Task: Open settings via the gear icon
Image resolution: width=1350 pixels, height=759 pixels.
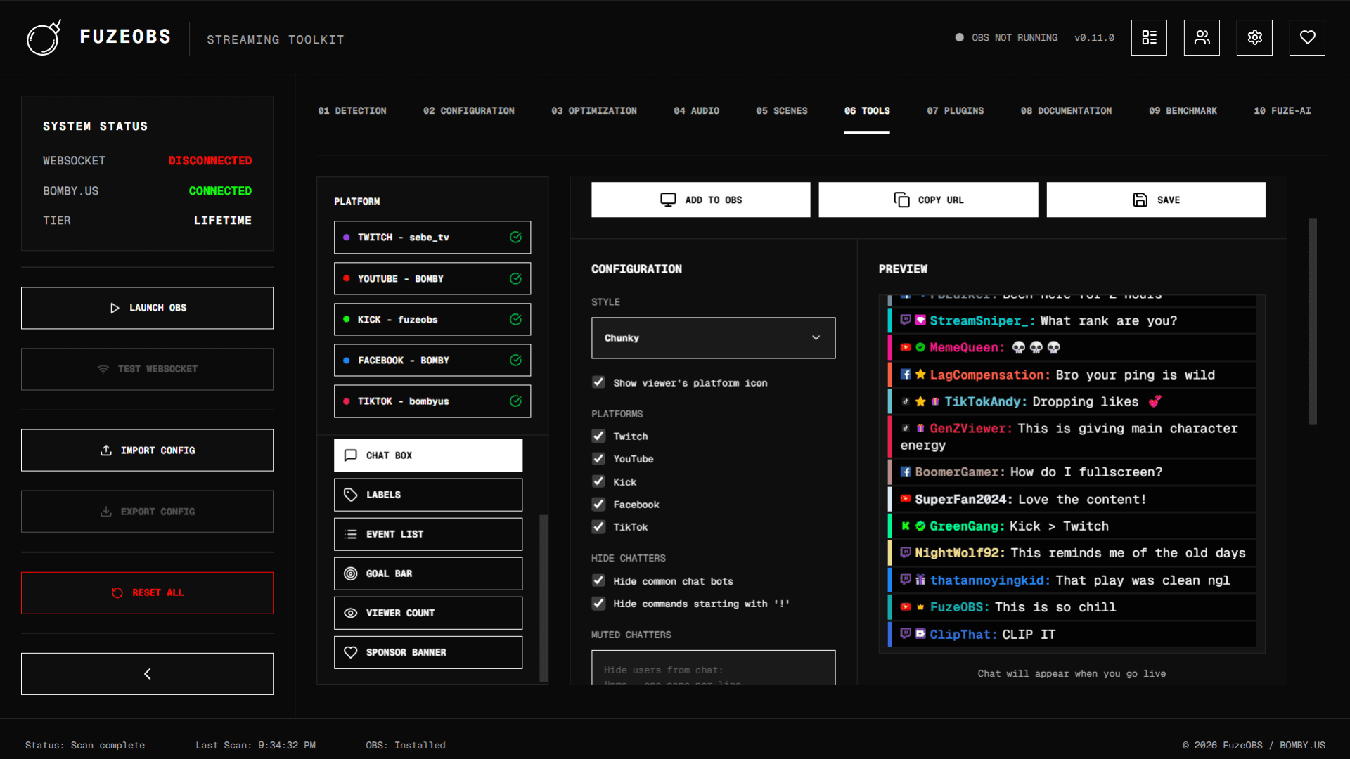Action: click(x=1254, y=37)
